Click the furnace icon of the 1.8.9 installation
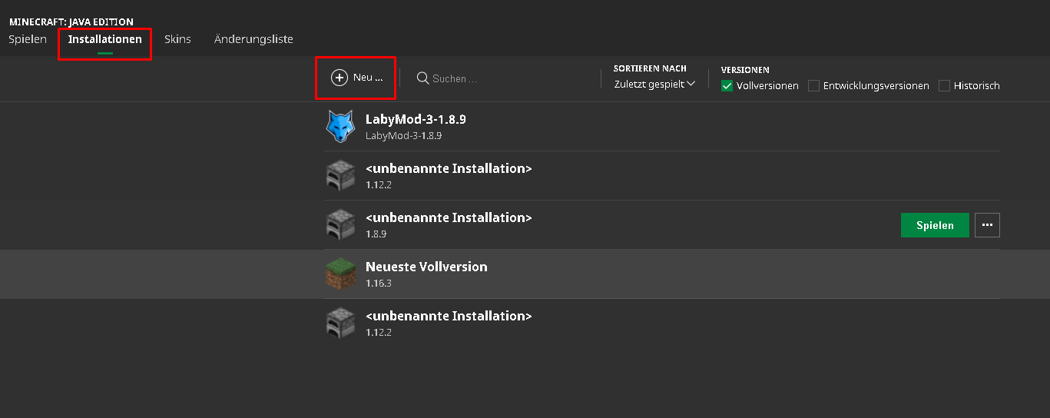The width and height of the screenshot is (1050, 418). tap(340, 225)
